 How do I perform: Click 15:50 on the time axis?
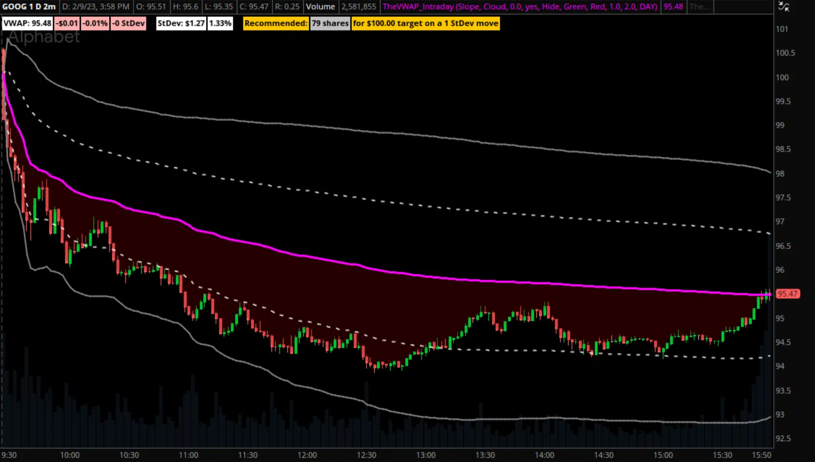tap(762, 455)
